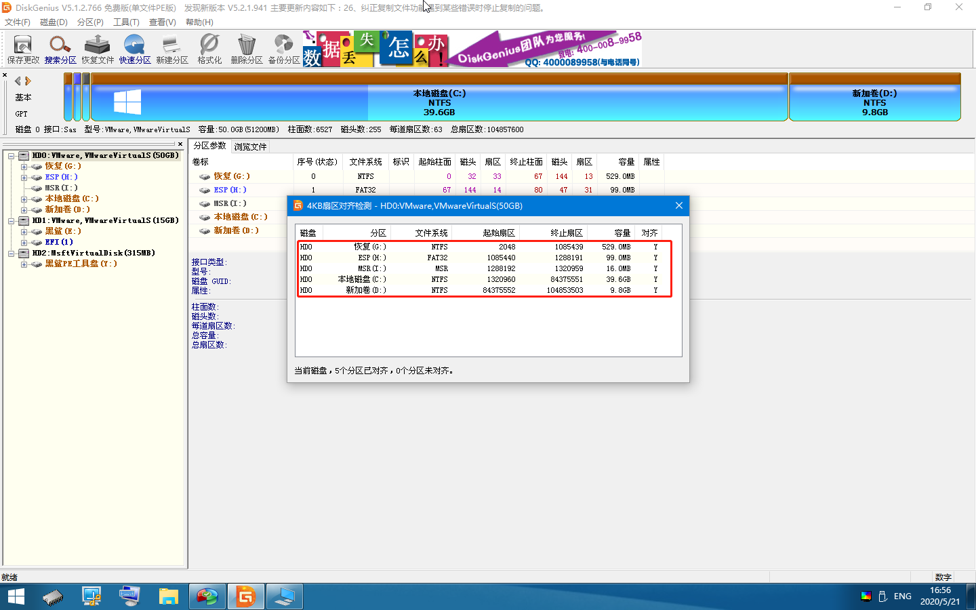Open the 搜索分区 search partition tool
The image size is (976, 610).
(60, 49)
